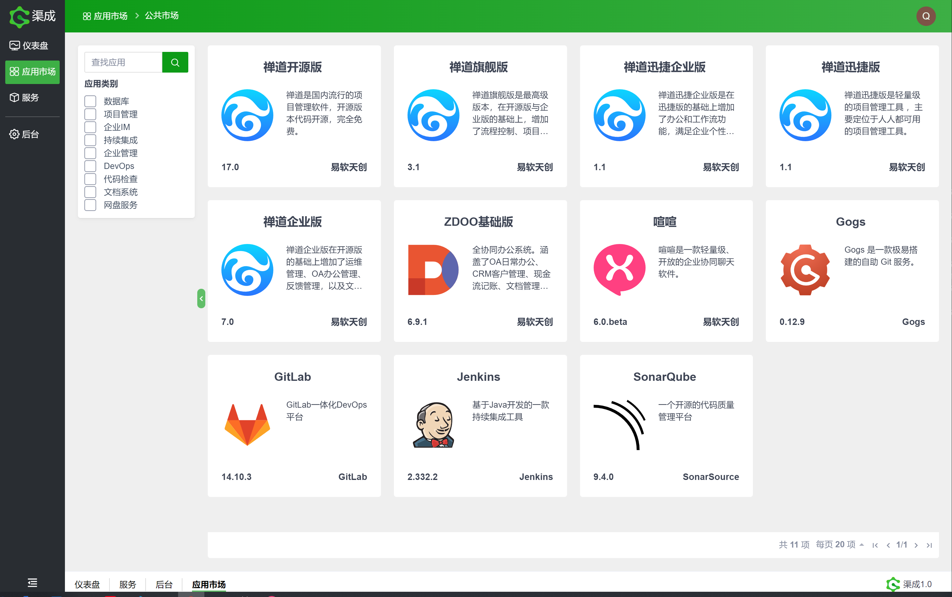Click the 公共市场 breadcrumb link
The height and width of the screenshot is (597, 952).
click(x=162, y=15)
